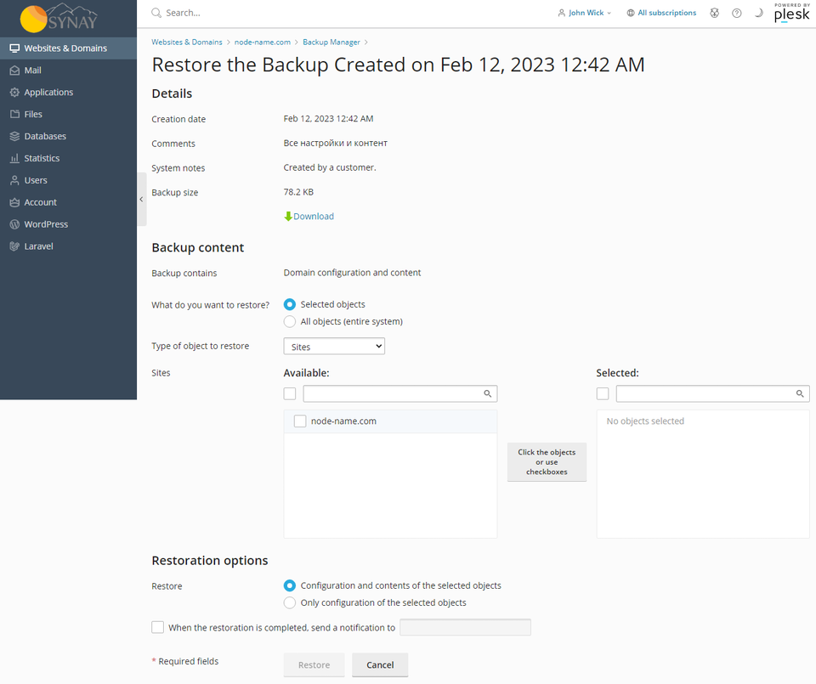
Task: Click the Users icon in sidebar
Action: pyautogui.click(x=14, y=180)
